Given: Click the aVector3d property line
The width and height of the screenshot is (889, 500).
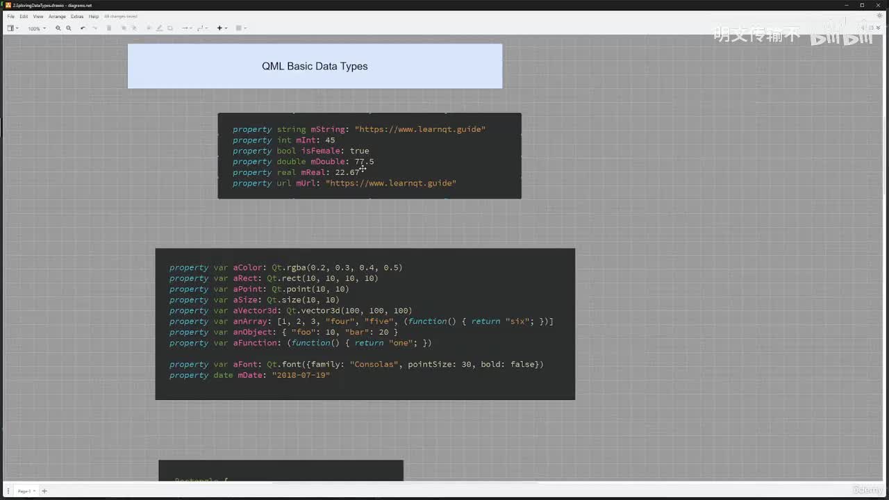Looking at the screenshot, I should 291,310.
